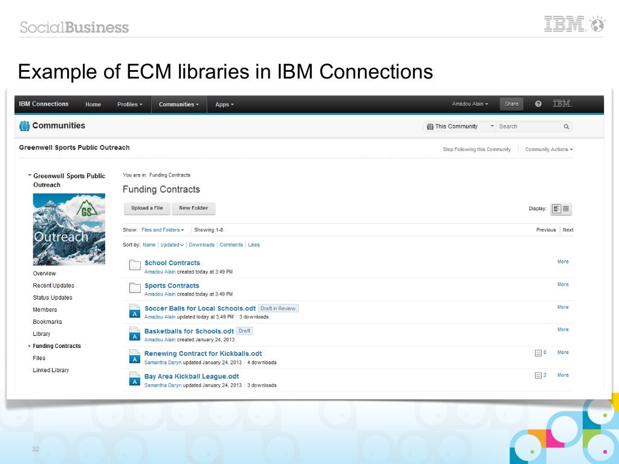
Task: Click Previous page link
Action: [x=546, y=230]
